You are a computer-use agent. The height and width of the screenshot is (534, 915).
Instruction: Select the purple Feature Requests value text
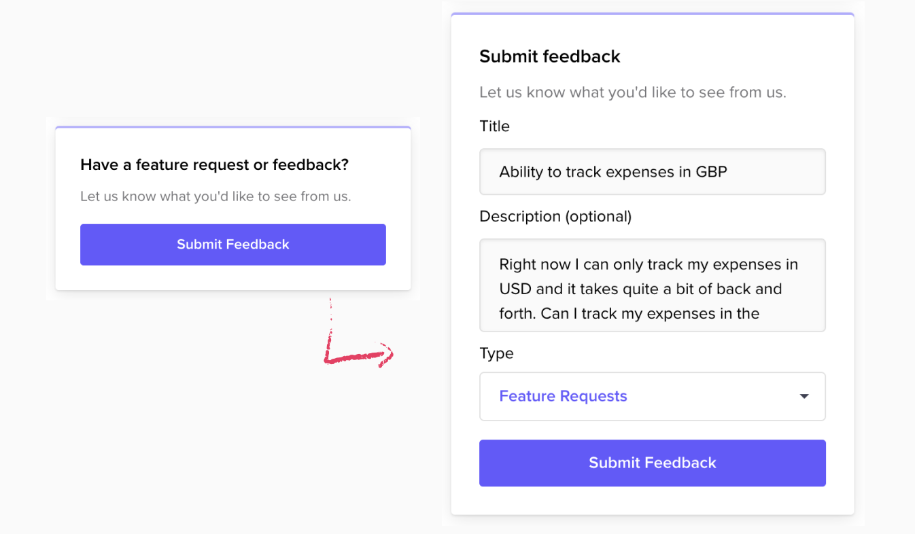coord(563,396)
